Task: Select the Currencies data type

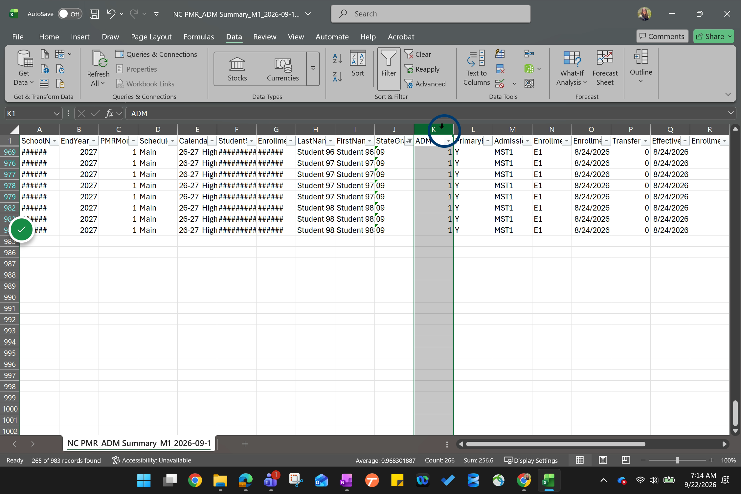Action: pyautogui.click(x=282, y=69)
